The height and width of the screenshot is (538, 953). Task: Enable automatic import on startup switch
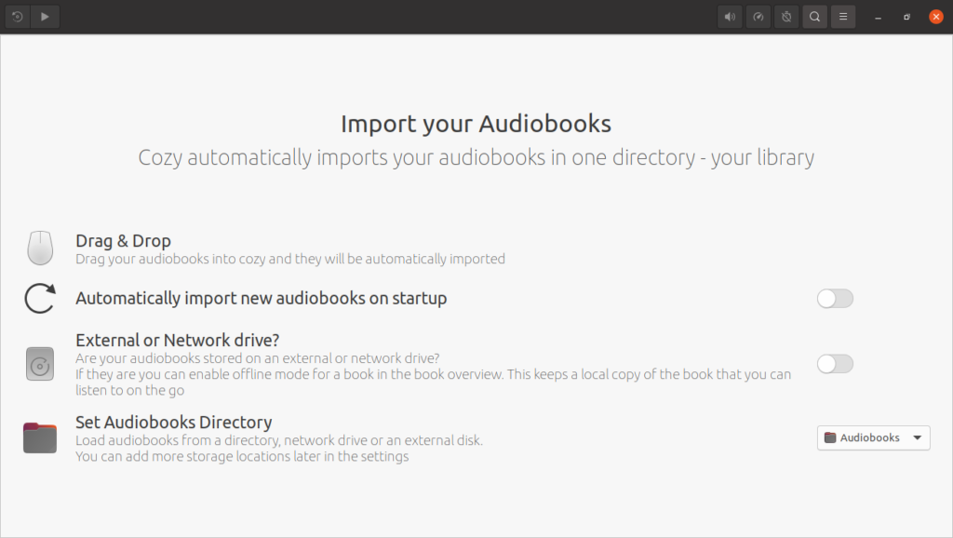(x=835, y=299)
